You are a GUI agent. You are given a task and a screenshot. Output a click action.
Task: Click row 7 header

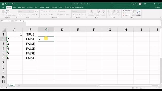(3, 63)
